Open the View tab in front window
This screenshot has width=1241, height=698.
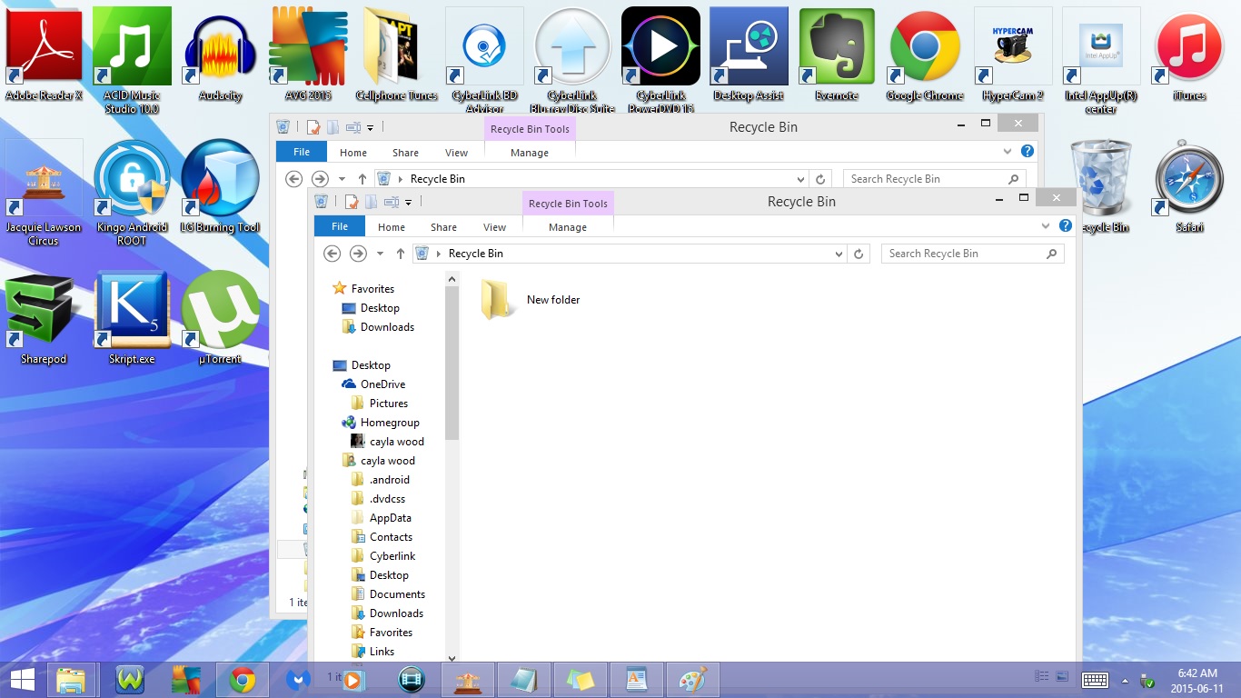pos(495,227)
